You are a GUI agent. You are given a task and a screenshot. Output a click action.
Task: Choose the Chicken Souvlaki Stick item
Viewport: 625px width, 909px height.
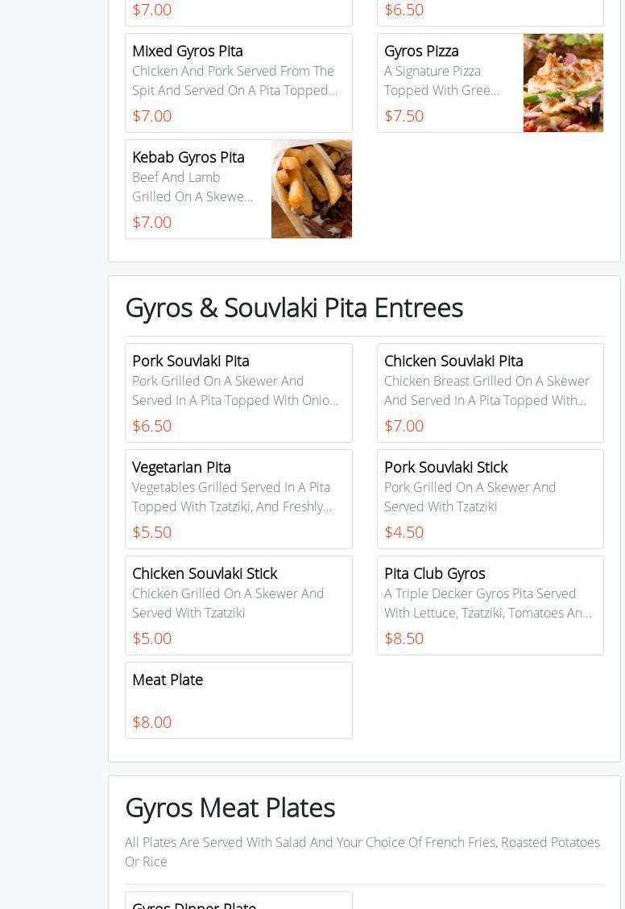tap(238, 605)
